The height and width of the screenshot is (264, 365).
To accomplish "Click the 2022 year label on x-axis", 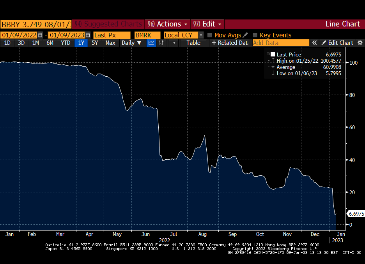I will (164, 240).
